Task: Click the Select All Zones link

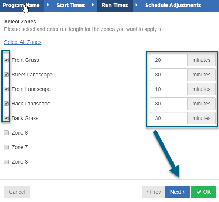Action: click(x=23, y=42)
